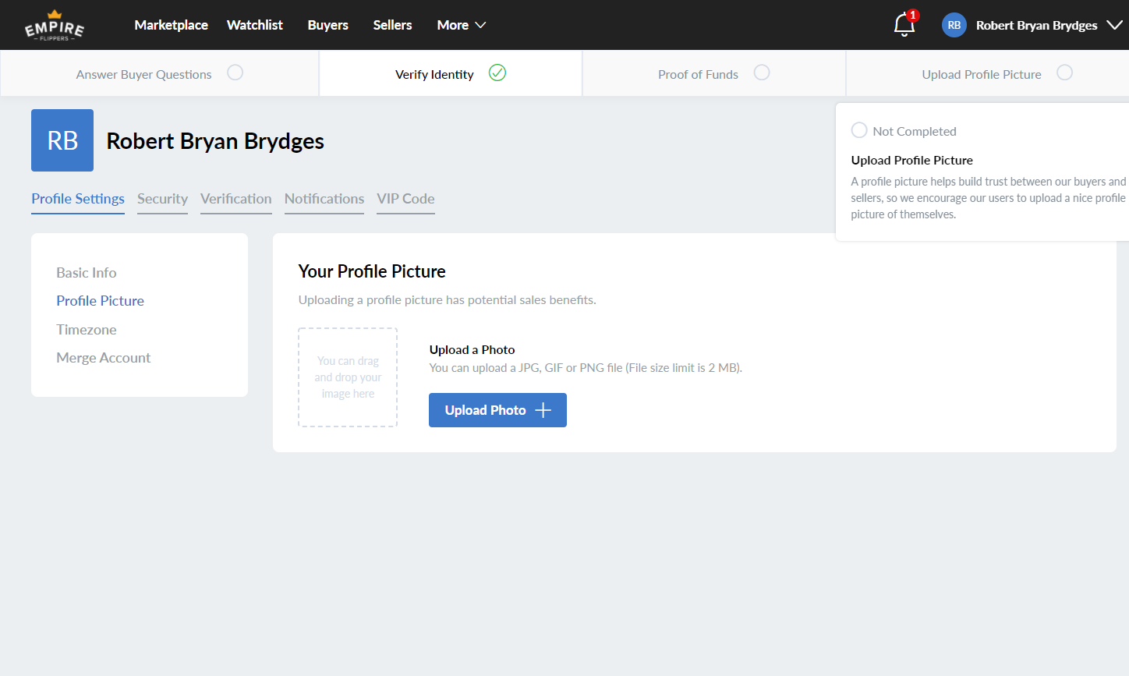Click the Robert Bryan Brydges profile heading
Image resolution: width=1129 pixels, height=676 pixels.
coord(215,141)
